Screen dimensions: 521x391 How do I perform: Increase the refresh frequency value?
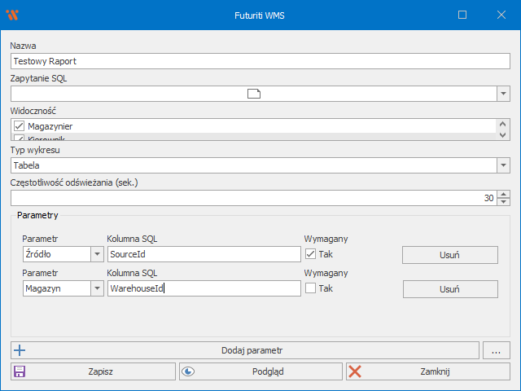tap(503, 195)
